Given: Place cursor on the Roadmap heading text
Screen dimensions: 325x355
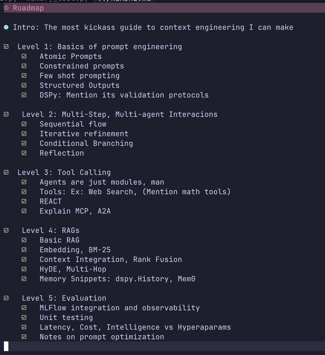Looking at the screenshot, I should [x=28, y=8].
